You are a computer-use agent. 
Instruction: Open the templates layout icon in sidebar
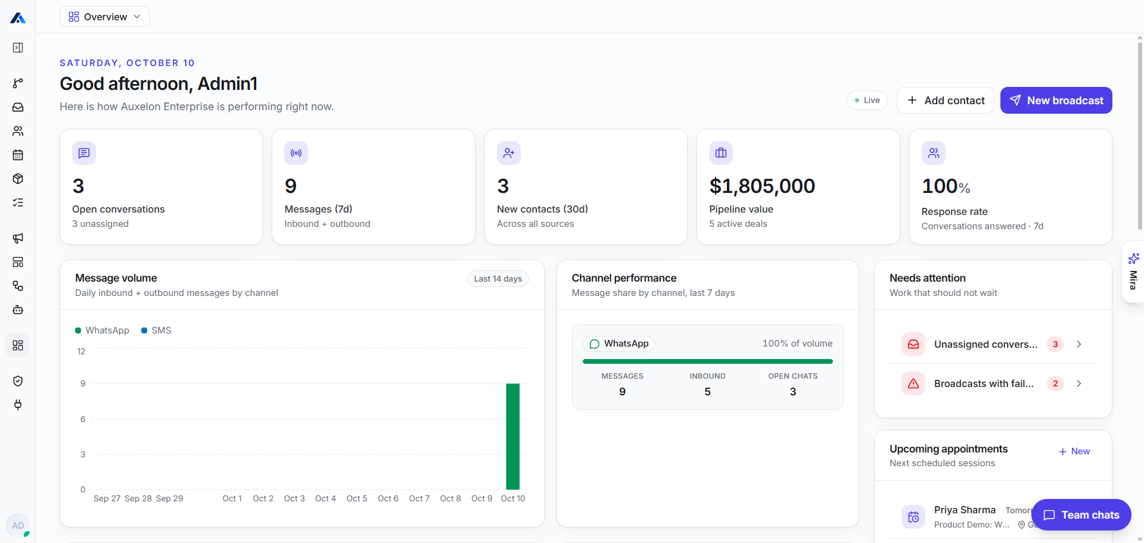tap(18, 262)
